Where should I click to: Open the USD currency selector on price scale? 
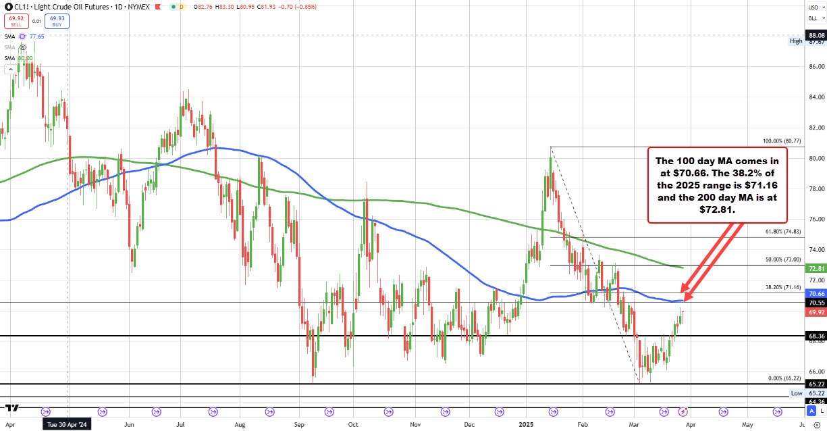point(812,6)
